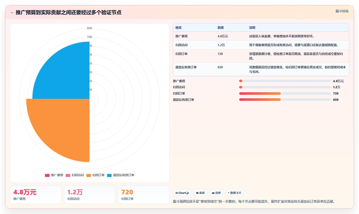Click the description starting 按情景数据计算
The image size is (359, 214).
click(296, 56)
